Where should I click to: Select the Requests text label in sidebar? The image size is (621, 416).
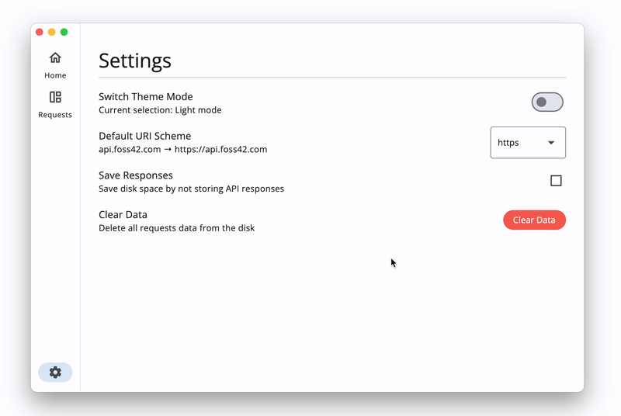click(55, 115)
